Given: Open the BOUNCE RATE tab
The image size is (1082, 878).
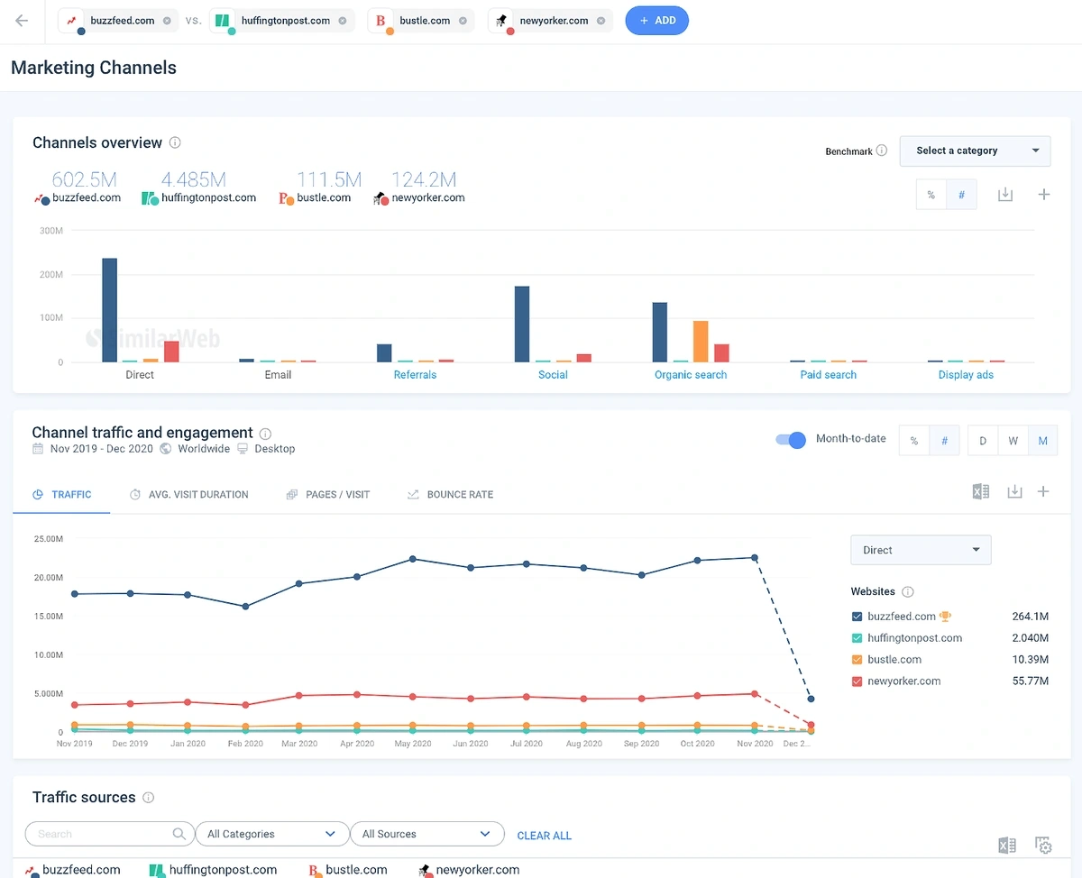Looking at the screenshot, I should 450,495.
